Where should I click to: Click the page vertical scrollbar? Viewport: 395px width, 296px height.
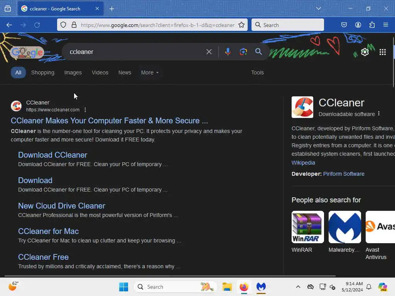tap(393, 62)
